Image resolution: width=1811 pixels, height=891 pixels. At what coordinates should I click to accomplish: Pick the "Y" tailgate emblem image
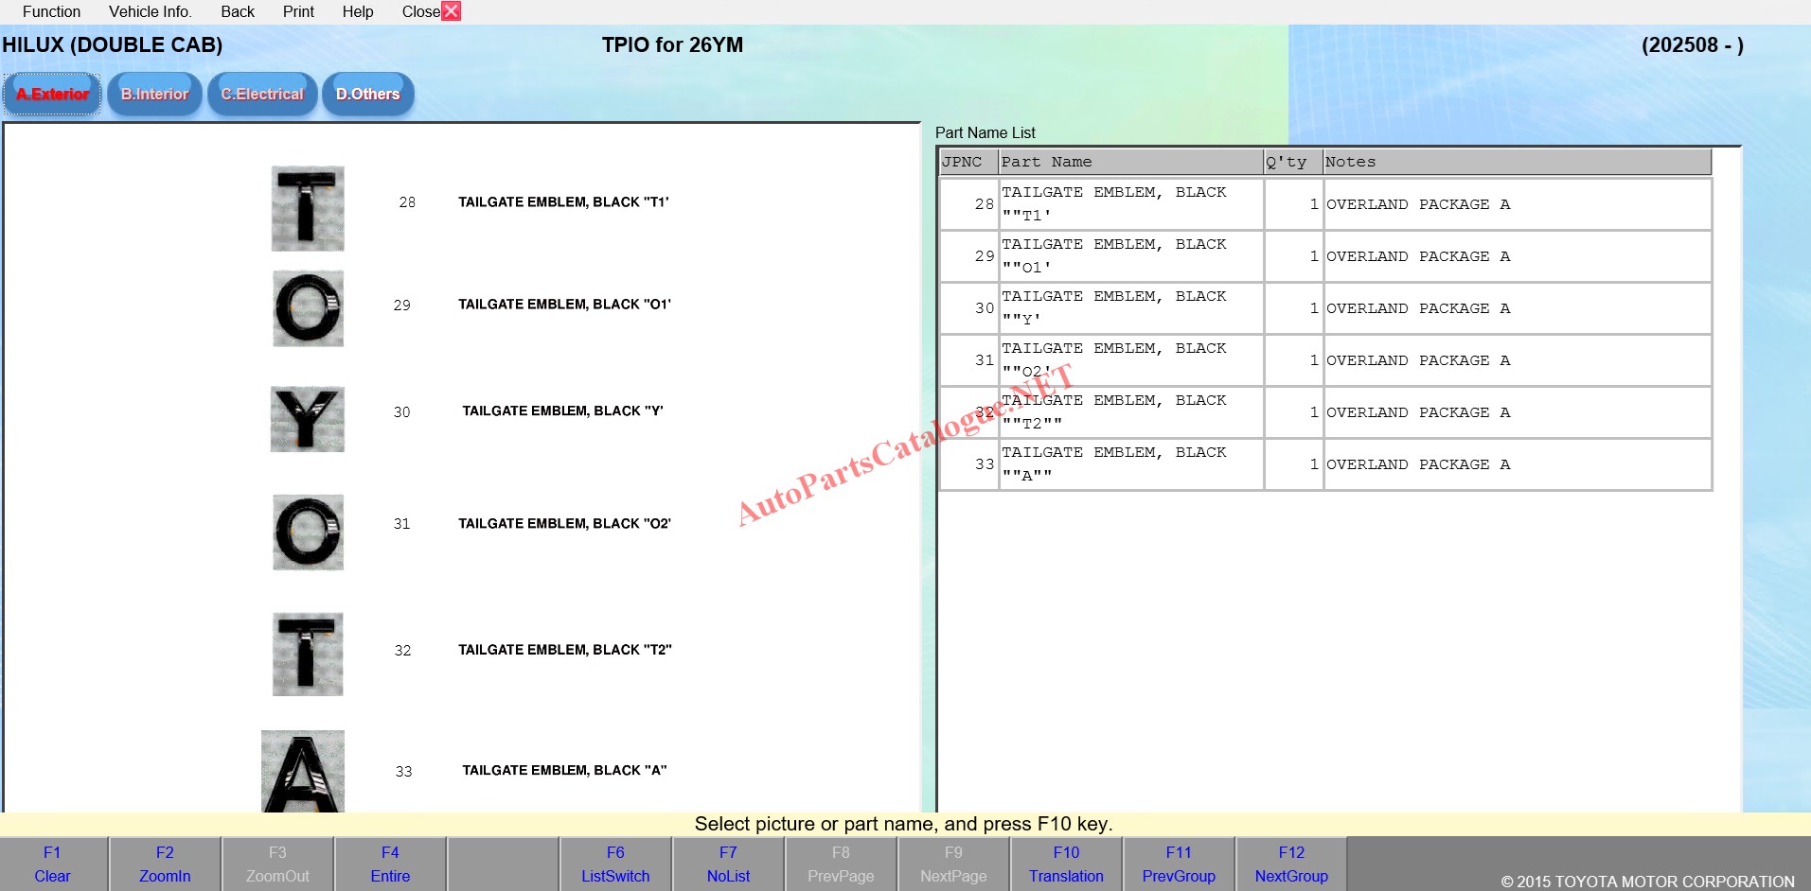[x=307, y=419]
